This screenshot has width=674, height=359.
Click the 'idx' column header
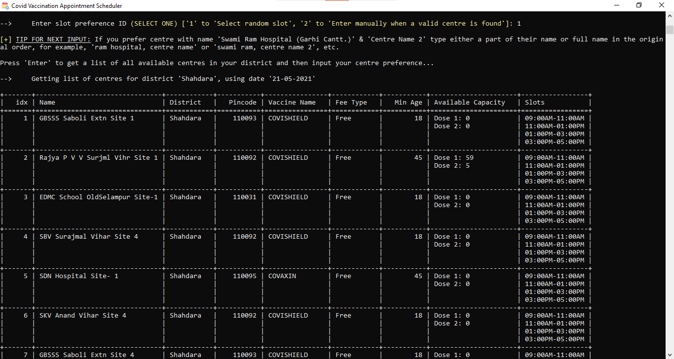click(x=22, y=103)
